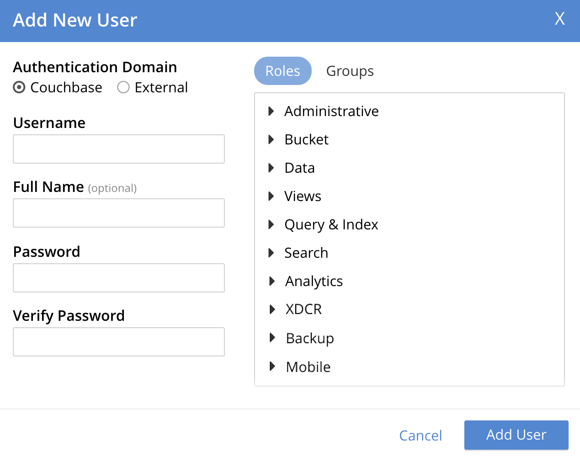Click the Username input field
This screenshot has width=580, height=462.
coord(119,149)
